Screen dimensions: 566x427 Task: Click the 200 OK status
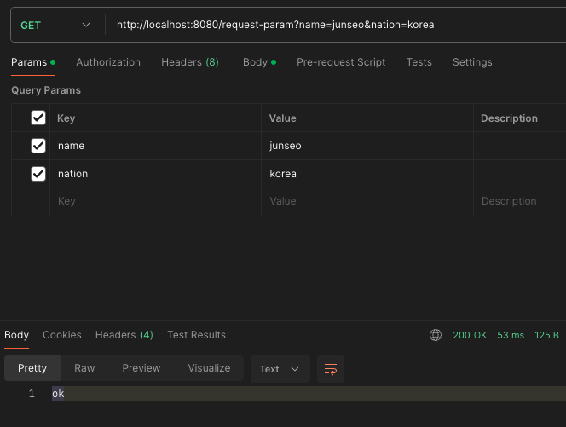point(470,335)
